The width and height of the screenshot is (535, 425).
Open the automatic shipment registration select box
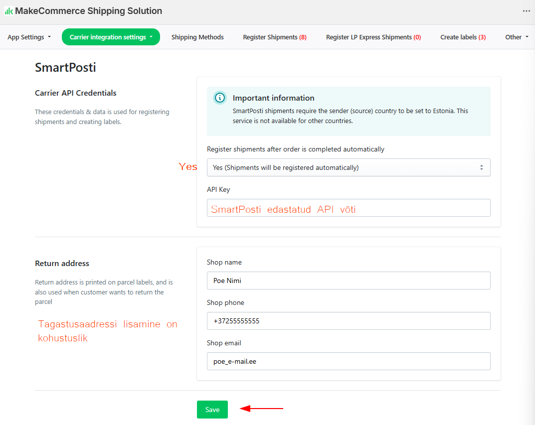(348, 167)
